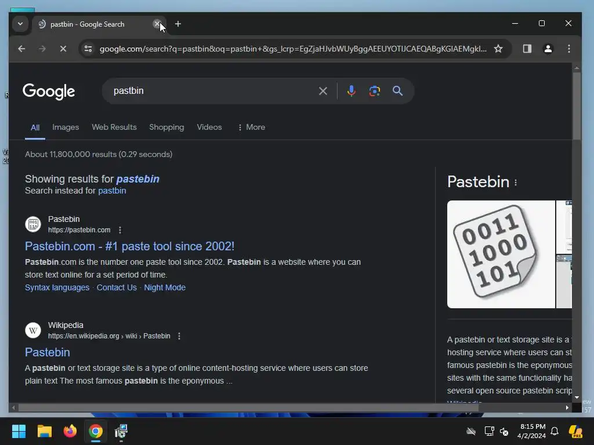Open the notification bell

click(x=555, y=431)
